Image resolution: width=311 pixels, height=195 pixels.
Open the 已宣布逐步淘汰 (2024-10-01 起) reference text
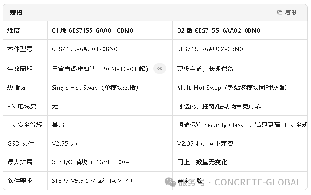coord(100,69)
